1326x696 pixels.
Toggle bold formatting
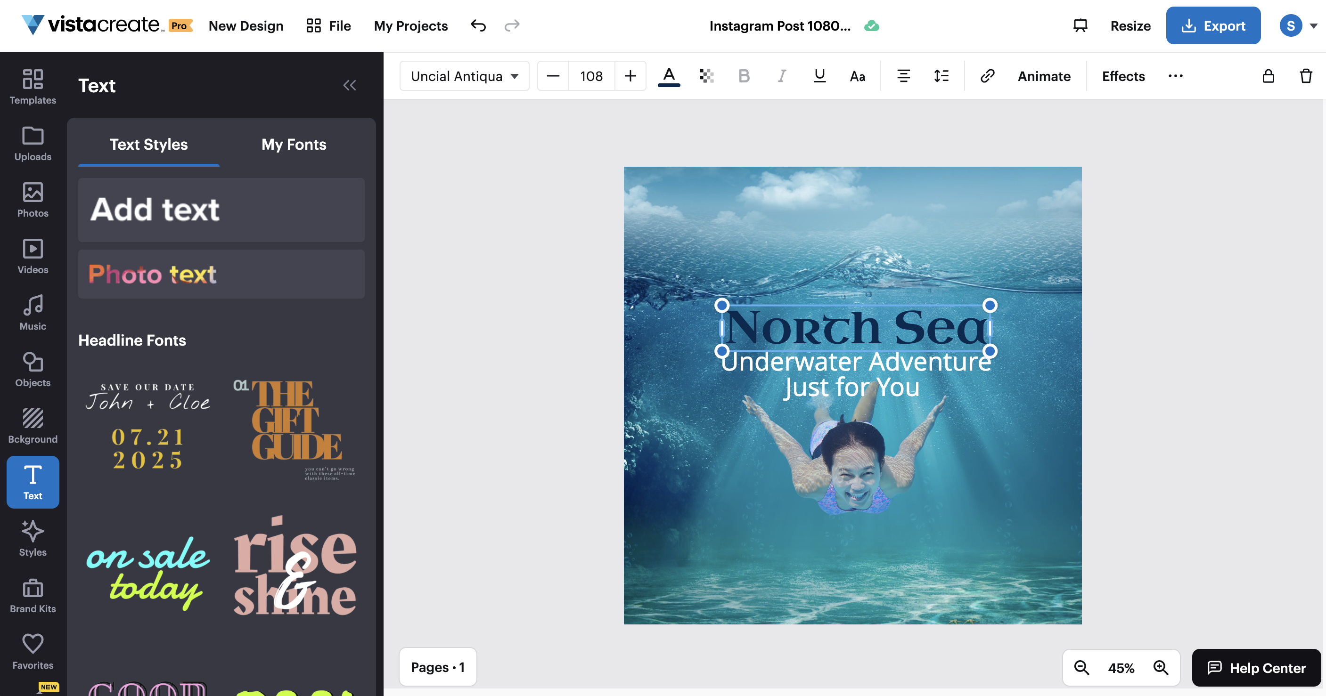[744, 76]
